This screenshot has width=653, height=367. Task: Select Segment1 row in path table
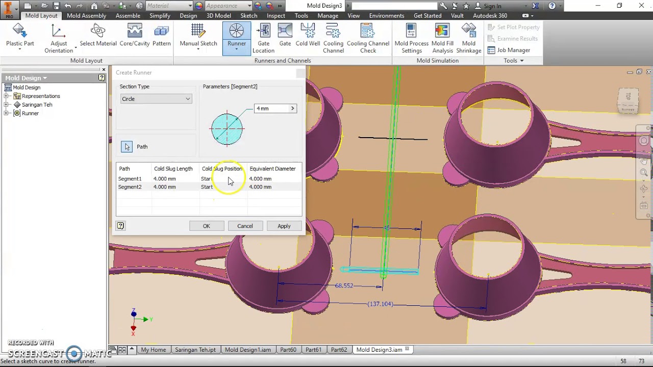tap(209, 179)
